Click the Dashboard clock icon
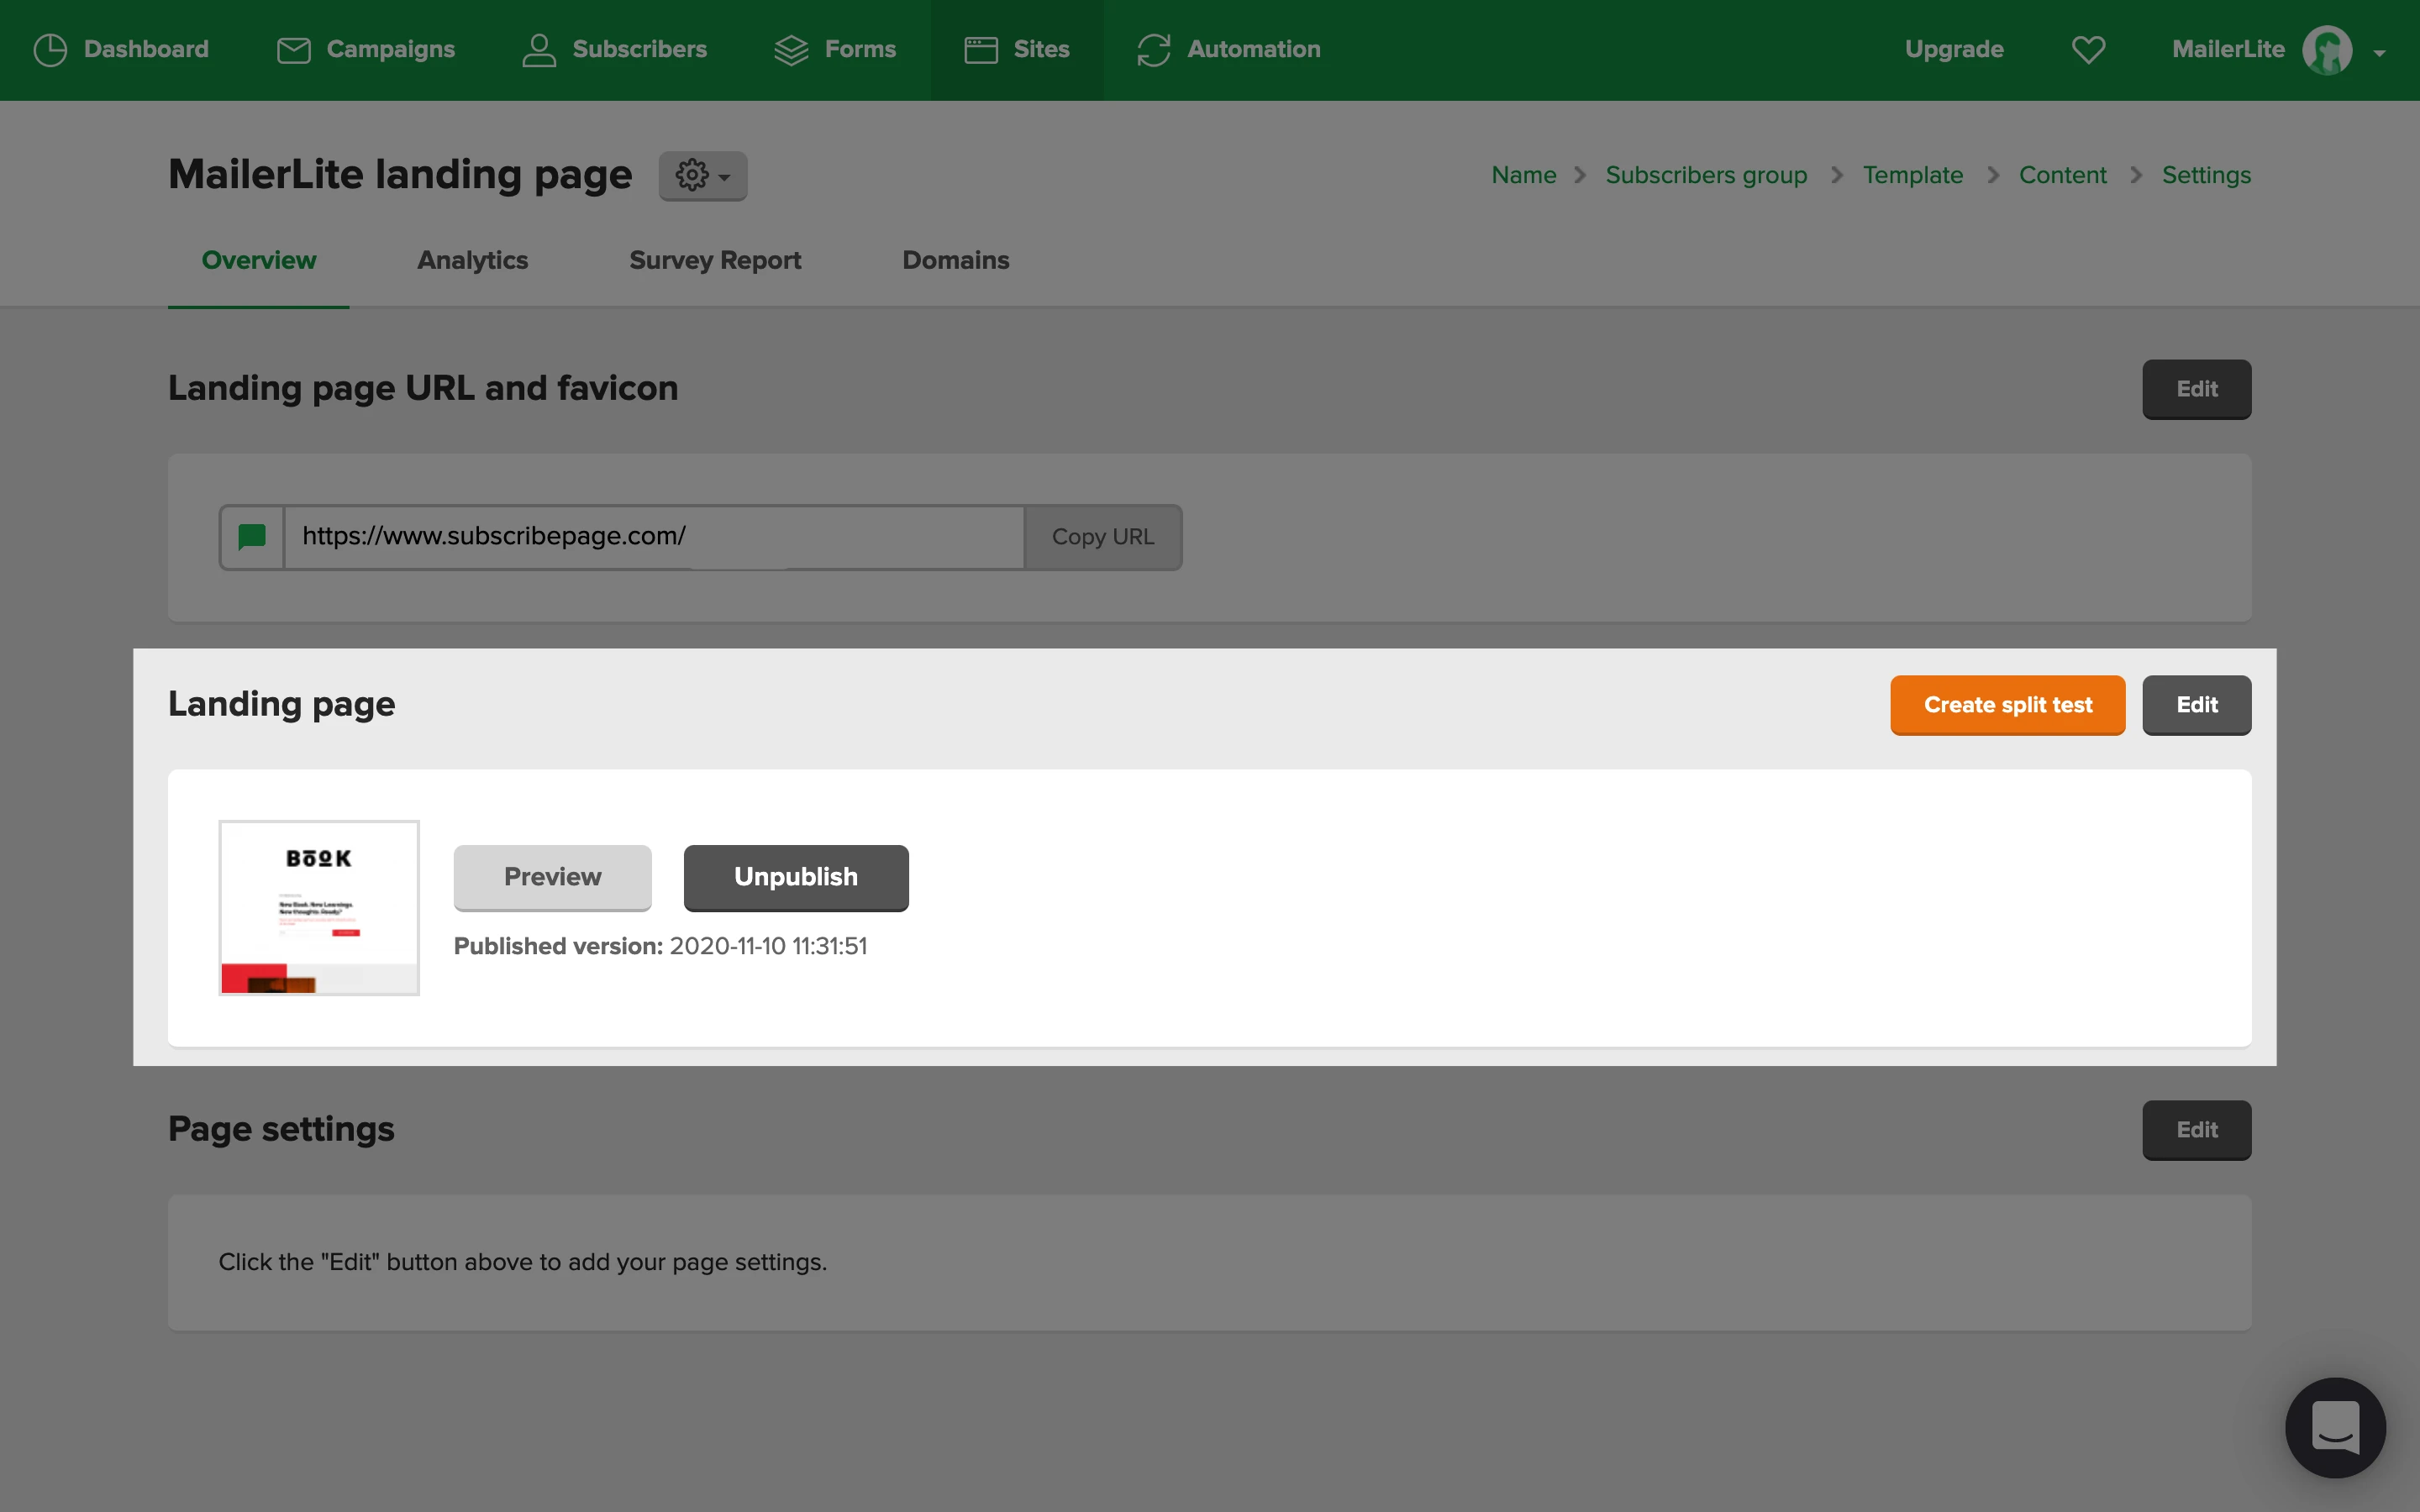Image resolution: width=2420 pixels, height=1512 pixels. (50, 49)
